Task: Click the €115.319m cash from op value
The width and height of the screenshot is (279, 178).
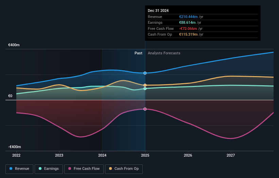Action: point(188,35)
